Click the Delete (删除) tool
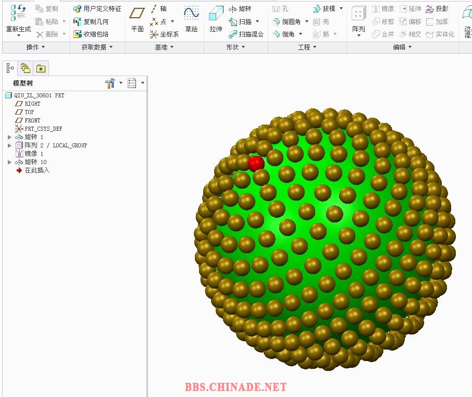 (47, 34)
